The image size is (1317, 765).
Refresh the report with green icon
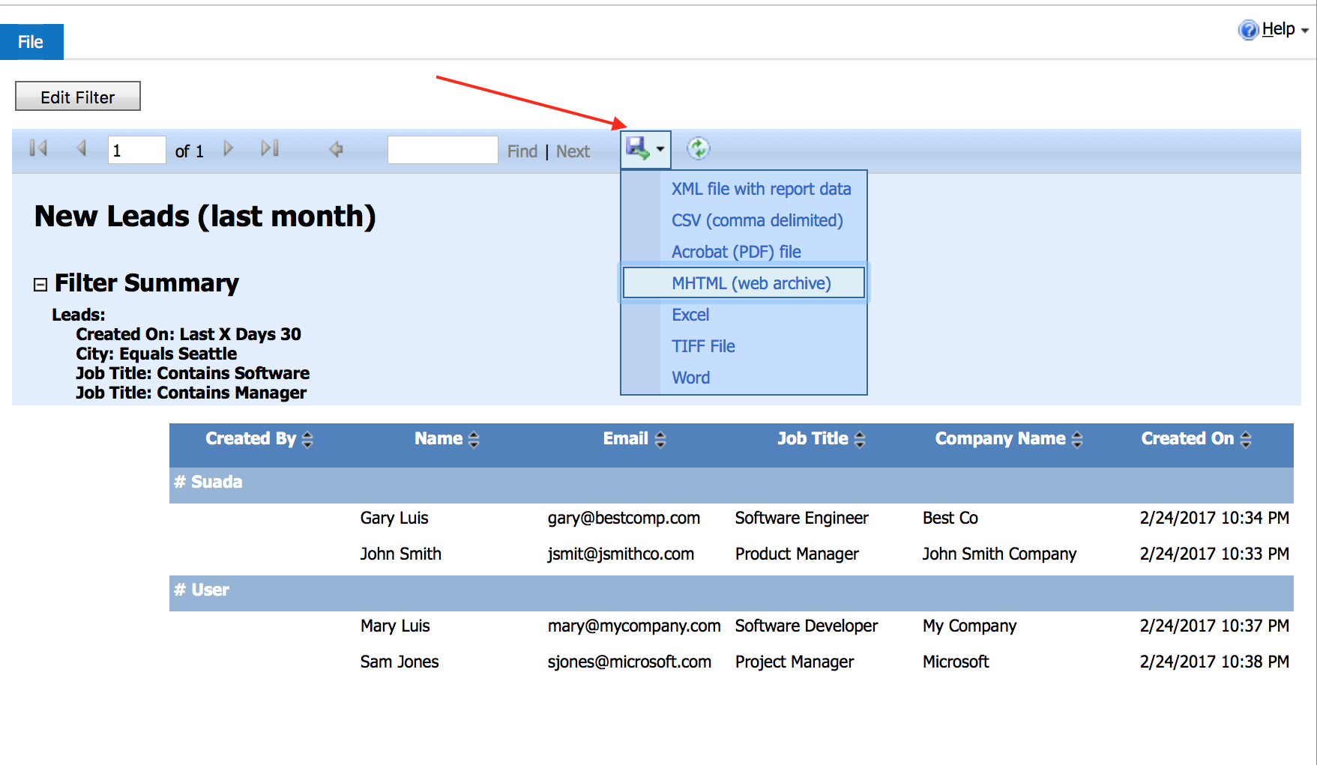pyautogui.click(x=698, y=148)
